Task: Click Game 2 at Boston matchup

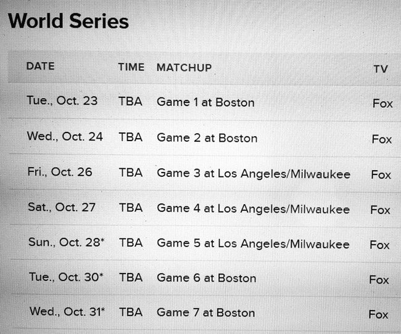Action: (207, 138)
